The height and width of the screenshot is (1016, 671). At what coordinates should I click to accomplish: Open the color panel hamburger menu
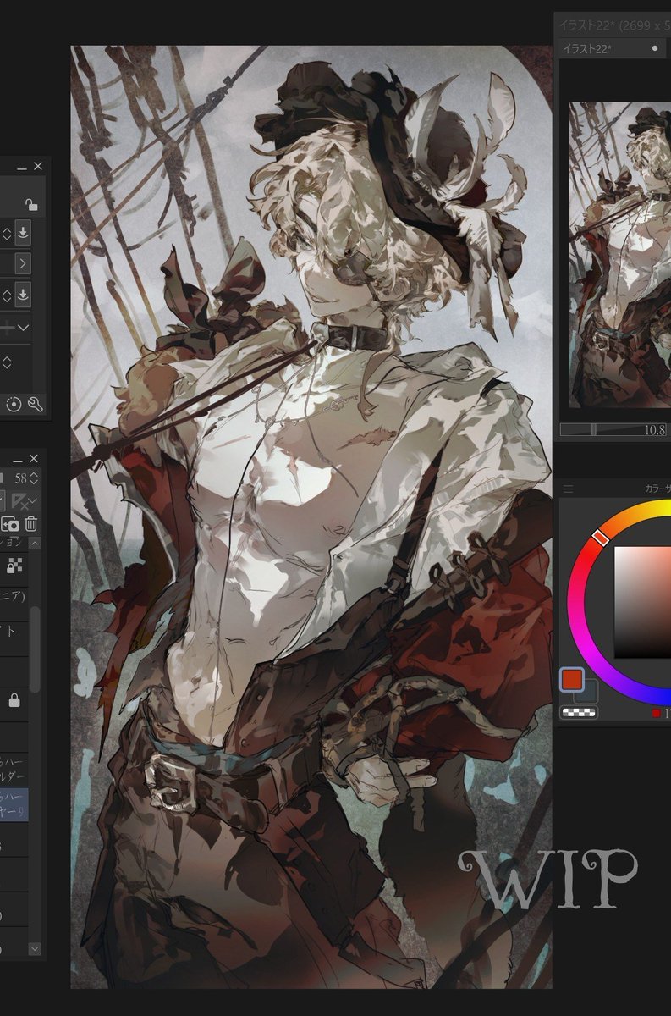(569, 489)
